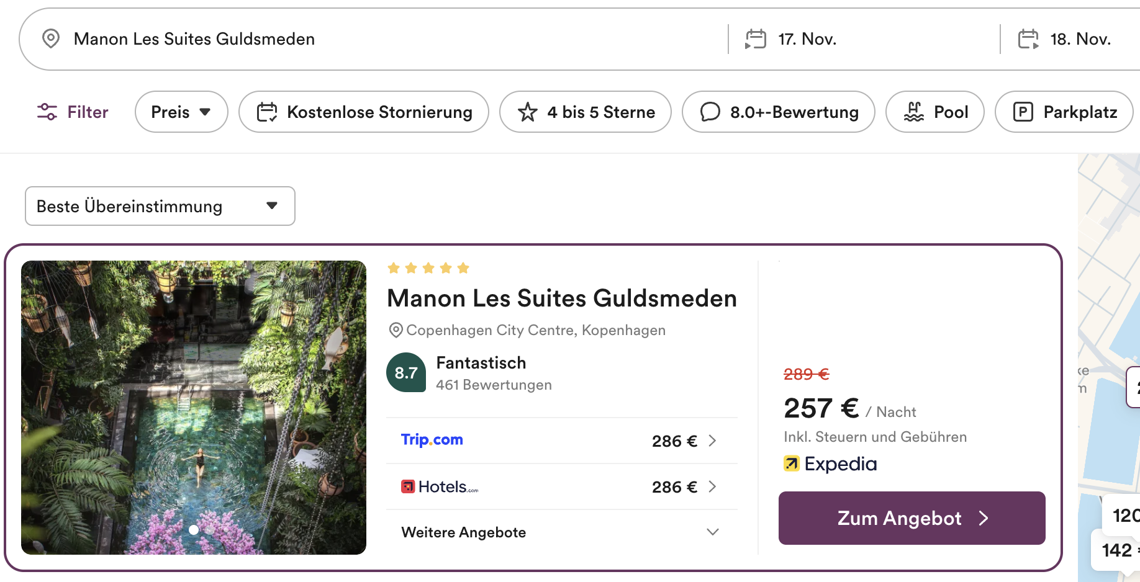Image resolution: width=1140 pixels, height=582 pixels.
Task: Select the active image carousel dot
Action: (194, 530)
